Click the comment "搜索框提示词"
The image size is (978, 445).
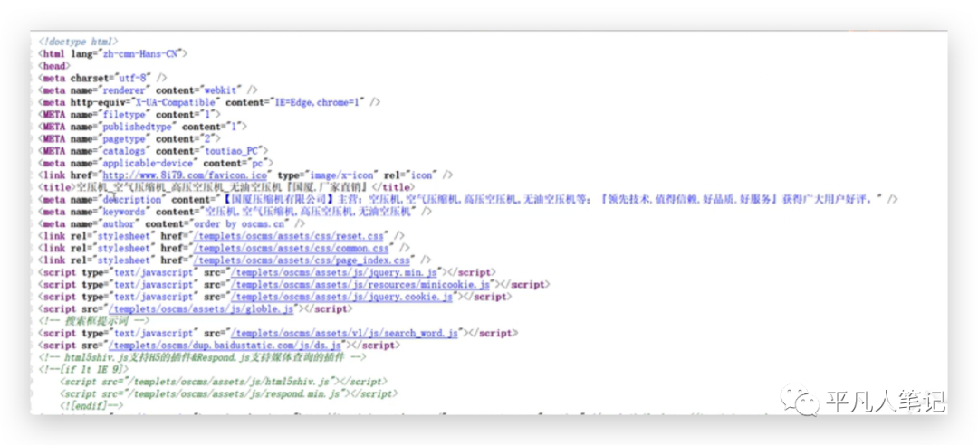(x=97, y=322)
